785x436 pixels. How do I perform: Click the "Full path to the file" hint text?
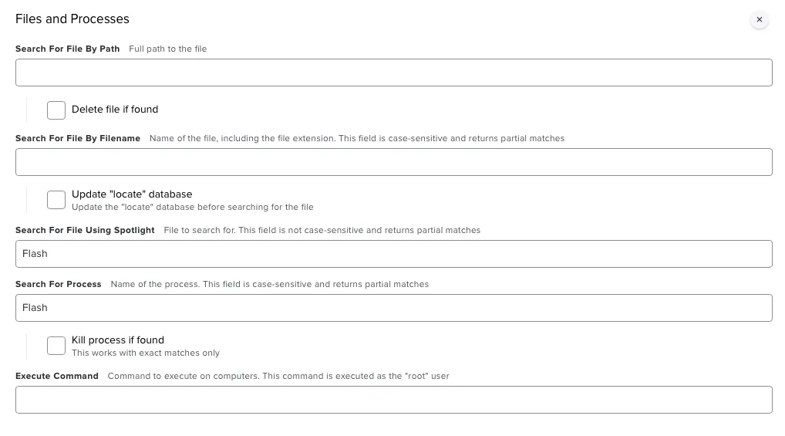click(x=168, y=49)
